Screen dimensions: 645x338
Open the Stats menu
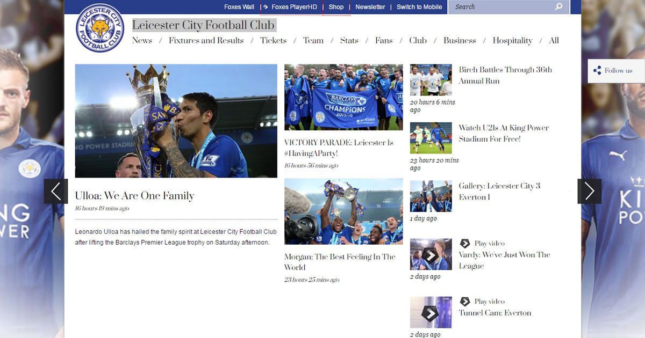pyautogui.click(x=349, y=40)
